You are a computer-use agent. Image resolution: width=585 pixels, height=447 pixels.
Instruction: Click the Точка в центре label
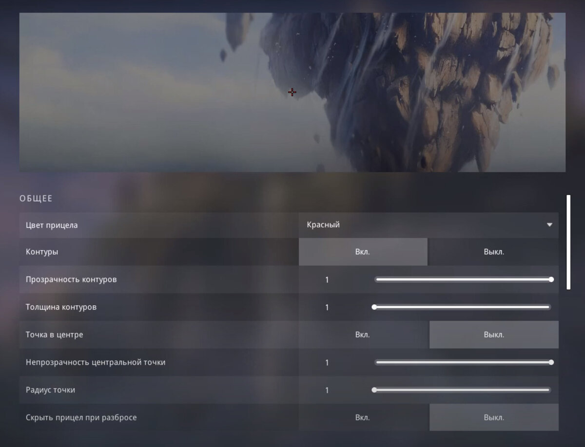54,335
